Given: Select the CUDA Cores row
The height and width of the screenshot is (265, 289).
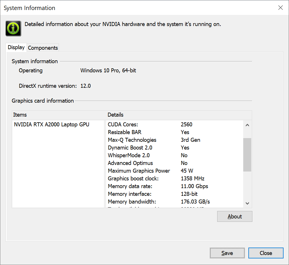Looking at the screenshot, I should click(x=175, y=124).
